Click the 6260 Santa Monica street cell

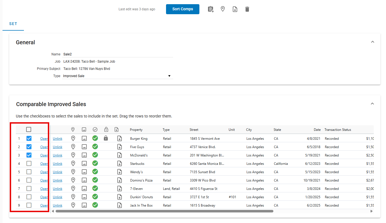[x=207, y=164]
